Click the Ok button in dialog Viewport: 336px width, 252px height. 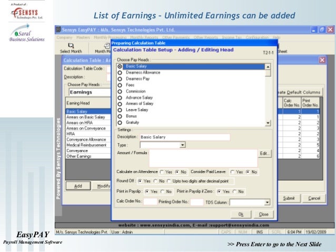[x=241, y=214]
